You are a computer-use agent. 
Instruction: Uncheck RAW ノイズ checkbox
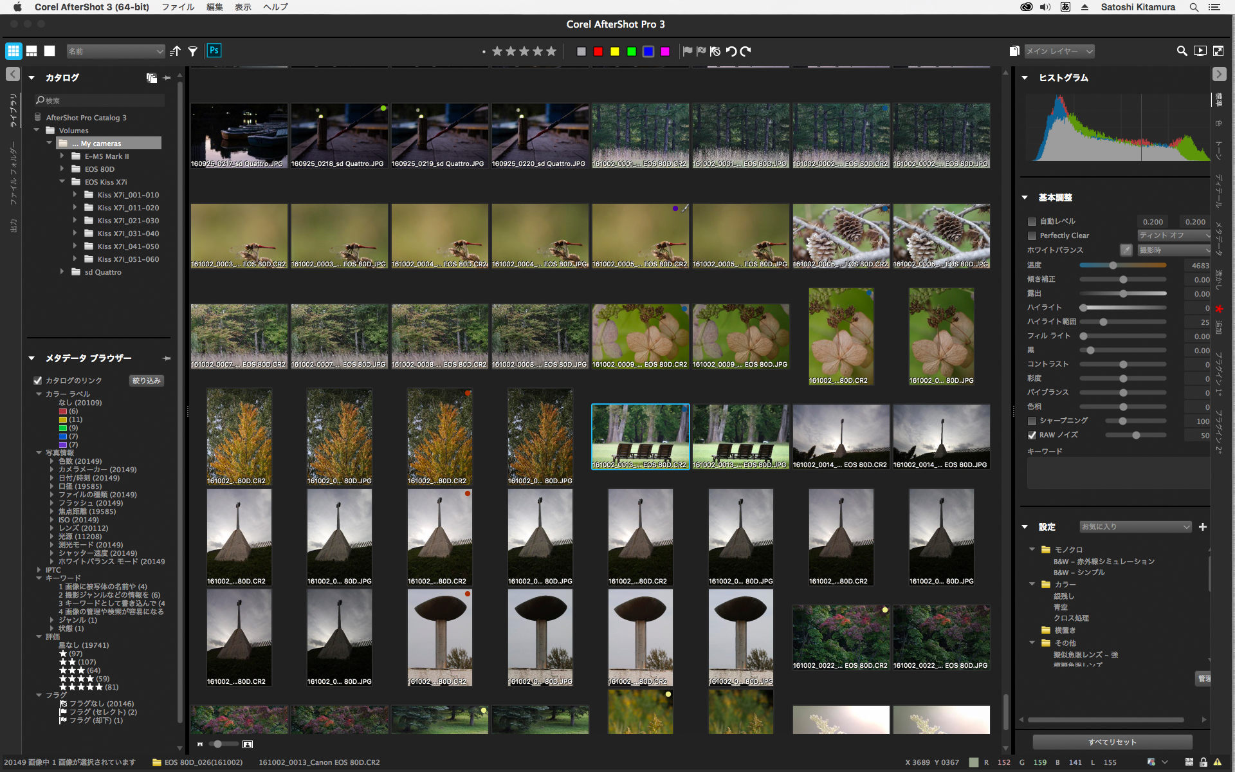coord(1032,435)
